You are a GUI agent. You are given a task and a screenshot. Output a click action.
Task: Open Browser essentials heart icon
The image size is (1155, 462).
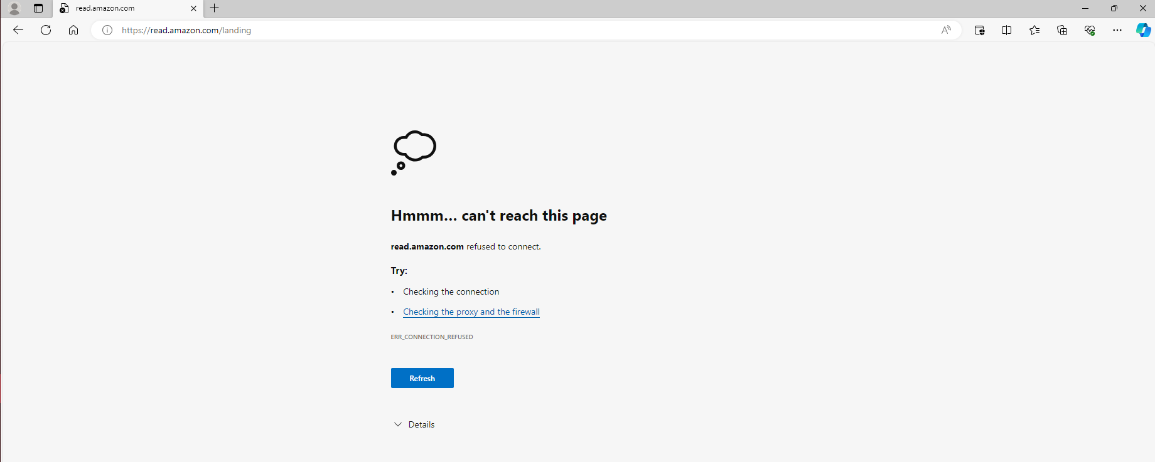pyautogui.click(x=1090, y=30)
